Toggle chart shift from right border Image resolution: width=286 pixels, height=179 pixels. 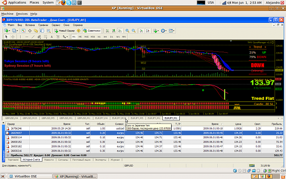148,31
